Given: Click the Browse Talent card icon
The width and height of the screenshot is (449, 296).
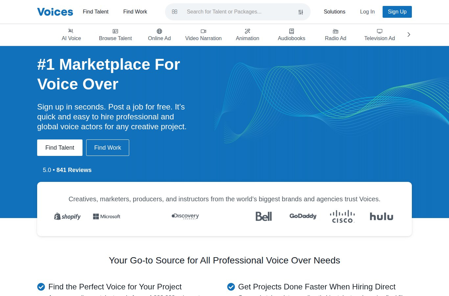Looking at the screenshot, I should (x=115, y=31).
